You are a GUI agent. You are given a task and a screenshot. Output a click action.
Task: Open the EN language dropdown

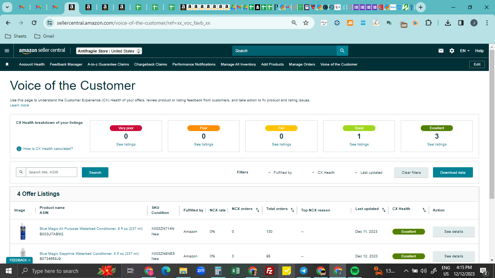pos(465,51)
